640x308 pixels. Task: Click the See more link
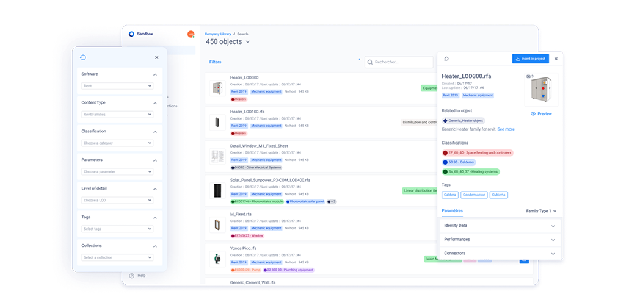[x=506, y=129]
